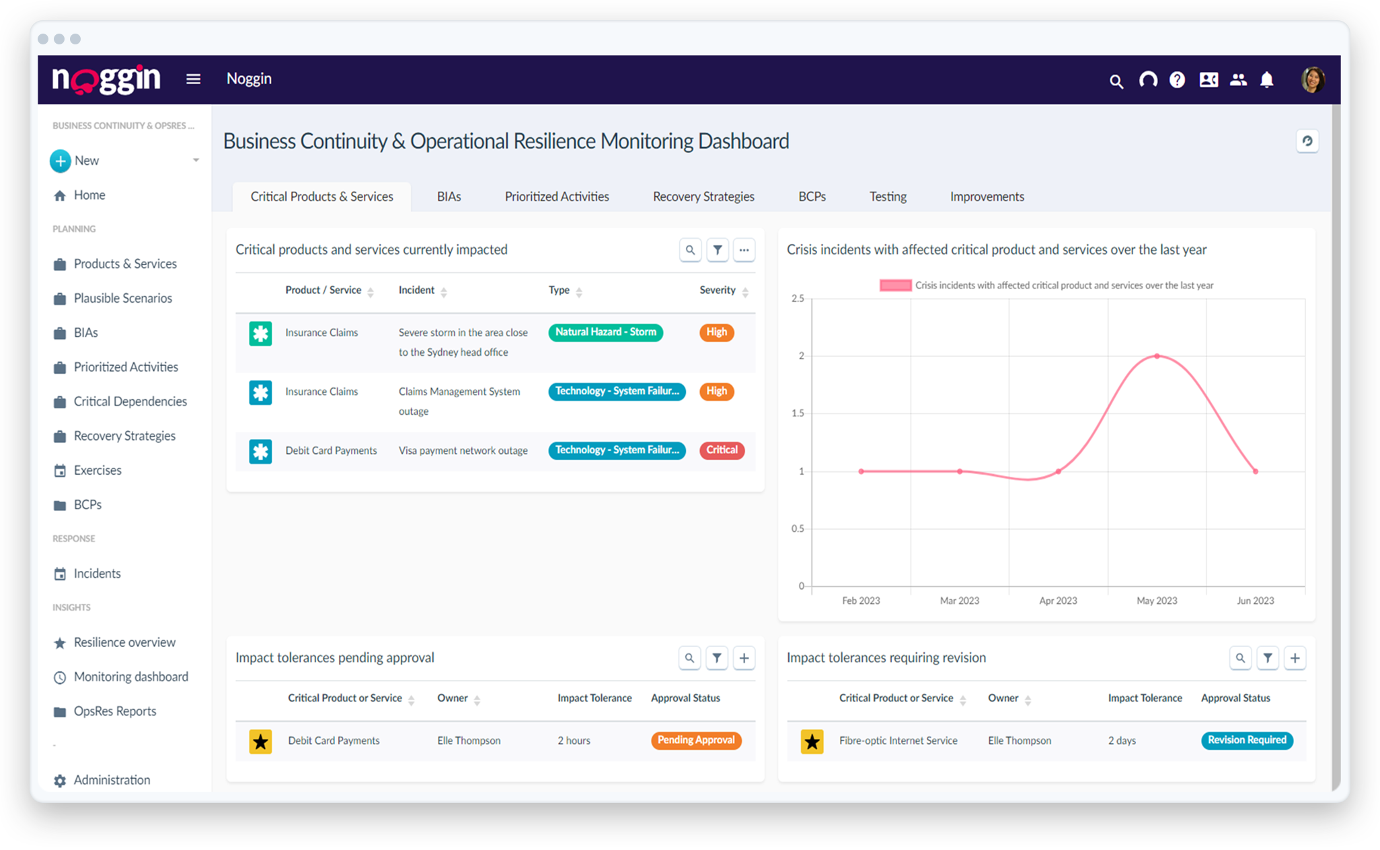Select the filter icon on the impacted products table
The height and width of the screenshot is (850, 1380).
click(x=717, y=249)
